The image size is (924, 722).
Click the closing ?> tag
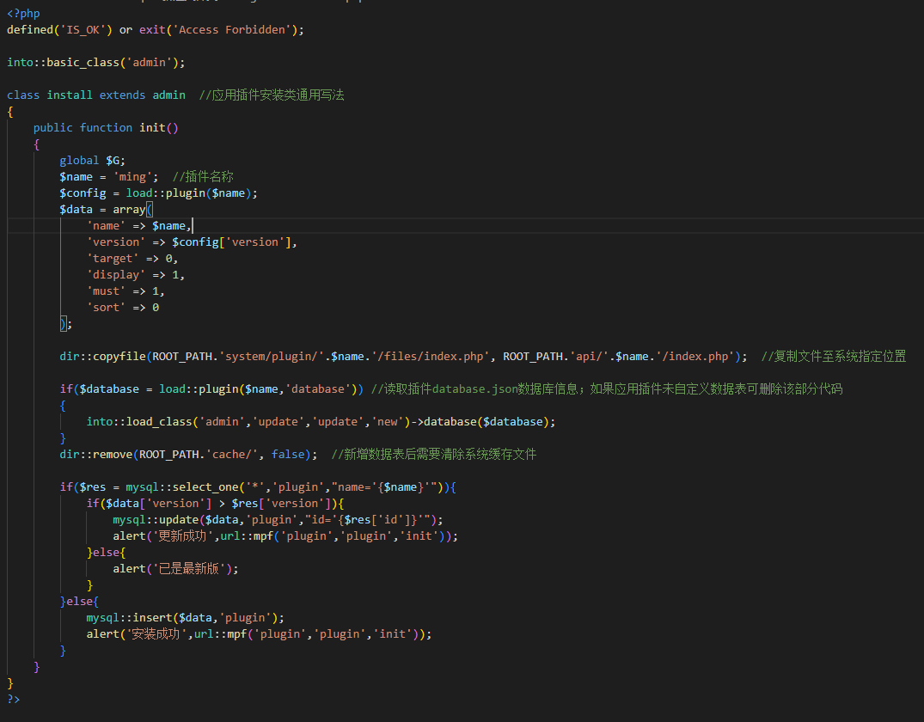(13, 700)
